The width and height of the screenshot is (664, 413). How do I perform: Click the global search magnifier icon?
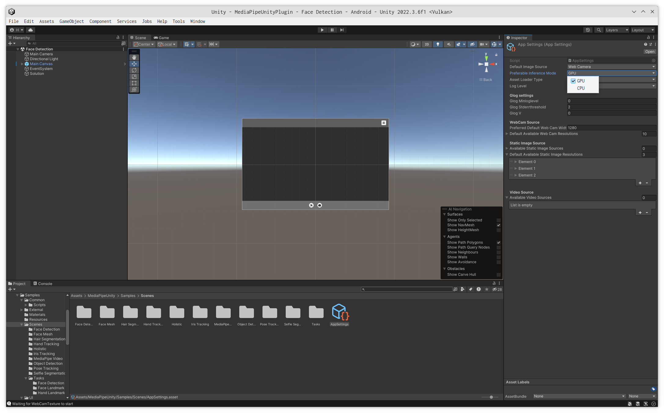[x=599, y=30]
